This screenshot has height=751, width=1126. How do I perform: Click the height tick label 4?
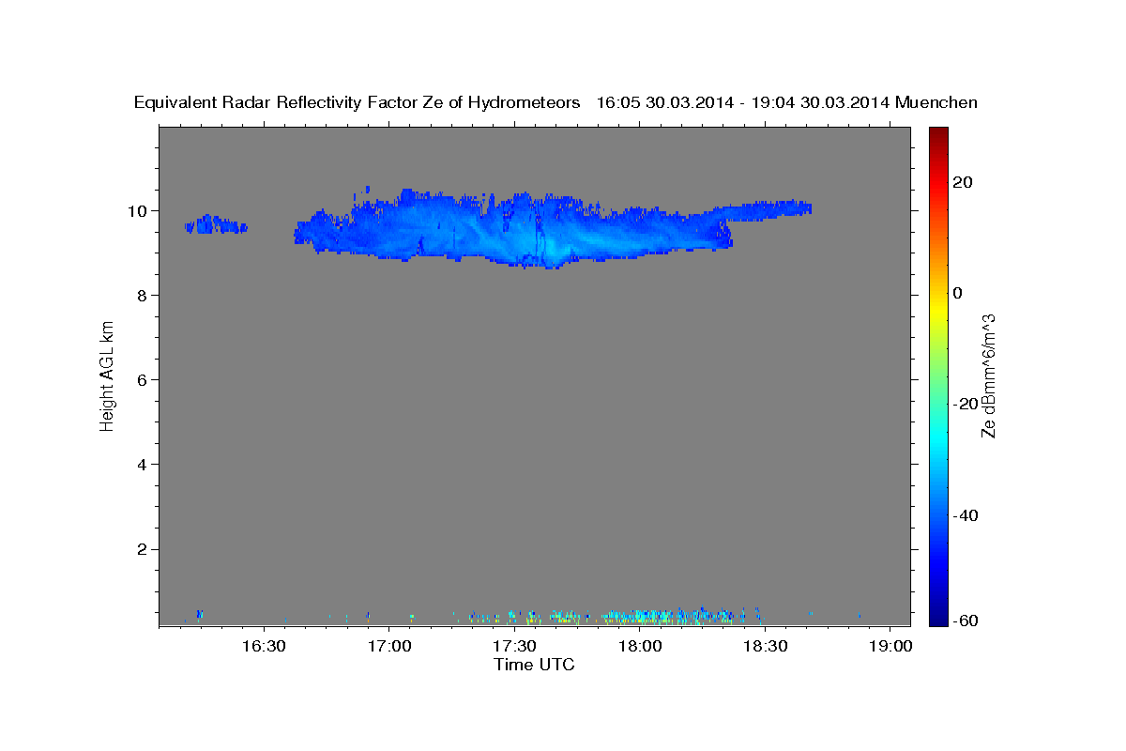click(x=144, y=465)
